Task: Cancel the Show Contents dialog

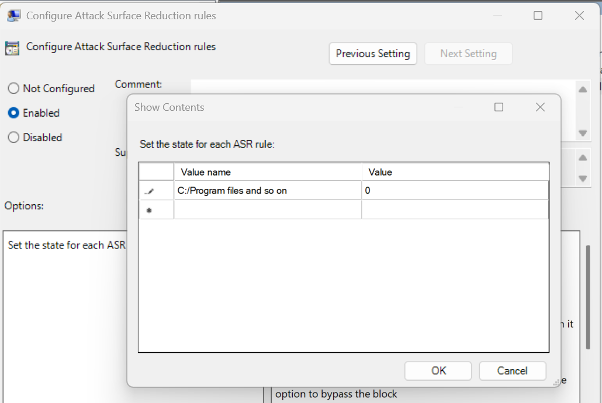Action: coord(512,371)
